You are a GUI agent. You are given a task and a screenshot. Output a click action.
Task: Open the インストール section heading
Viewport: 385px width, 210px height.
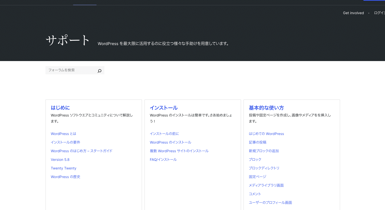pos(164,108)
